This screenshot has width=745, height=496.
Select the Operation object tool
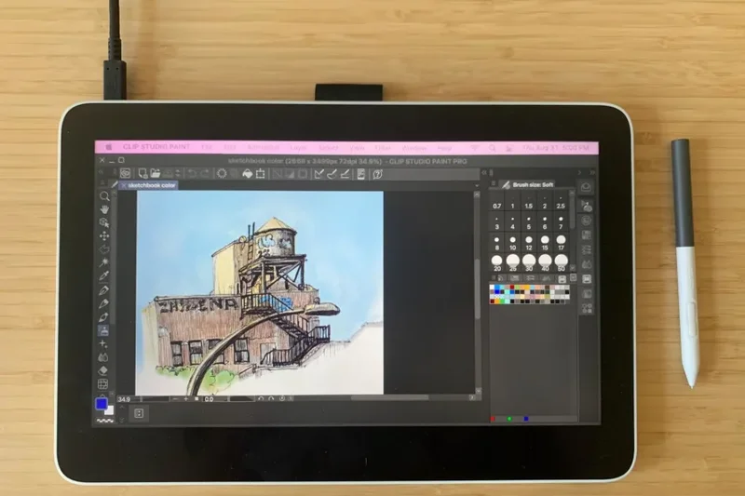pyautogui.click(x=104, y=222)
